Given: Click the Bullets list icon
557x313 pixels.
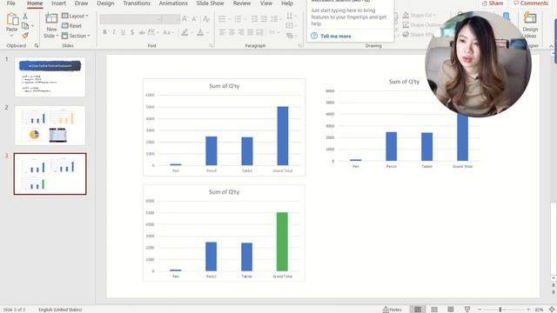Looking at the screenshot, I should point(222,19).
